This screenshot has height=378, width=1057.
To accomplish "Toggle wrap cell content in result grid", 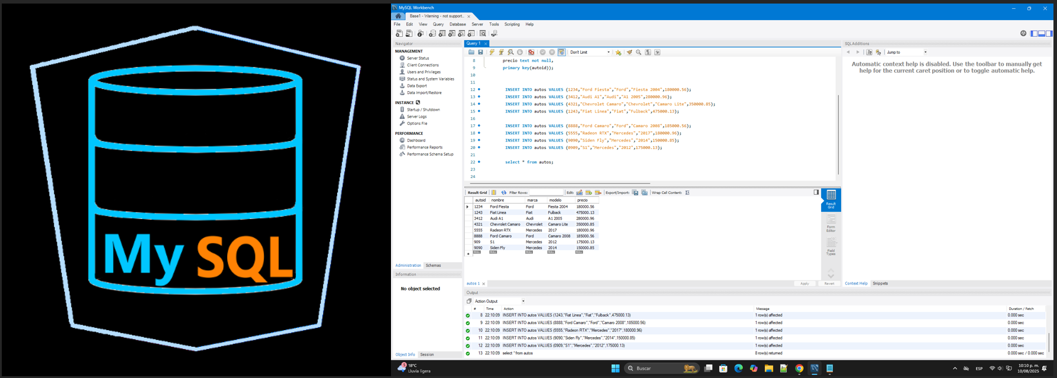I will click(x=687, y=193).
